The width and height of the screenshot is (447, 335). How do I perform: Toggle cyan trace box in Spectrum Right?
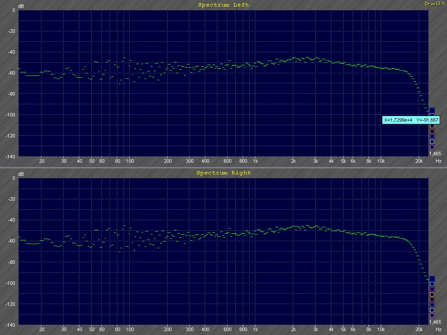click(x=432, y=284)
